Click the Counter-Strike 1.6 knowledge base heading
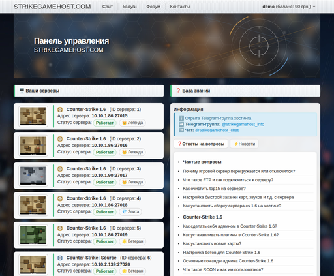 (x=203, y=217)
